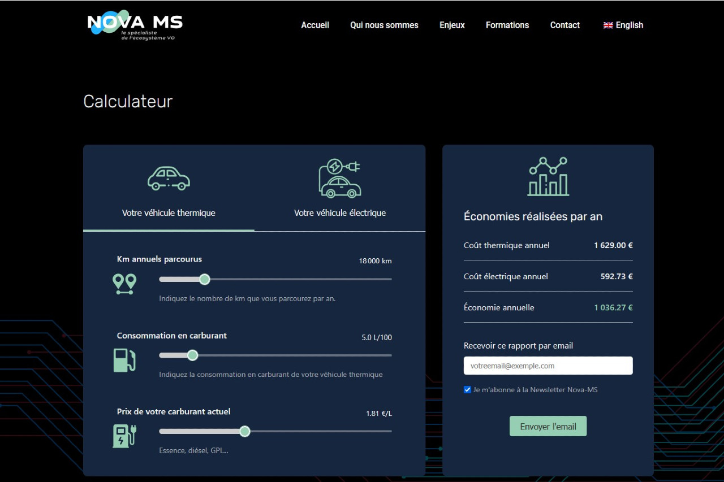The image size is (724, 482).
Task: Select the Votre véhicule thermique tab
Action: pyautogui.click(x=169, y=189)
